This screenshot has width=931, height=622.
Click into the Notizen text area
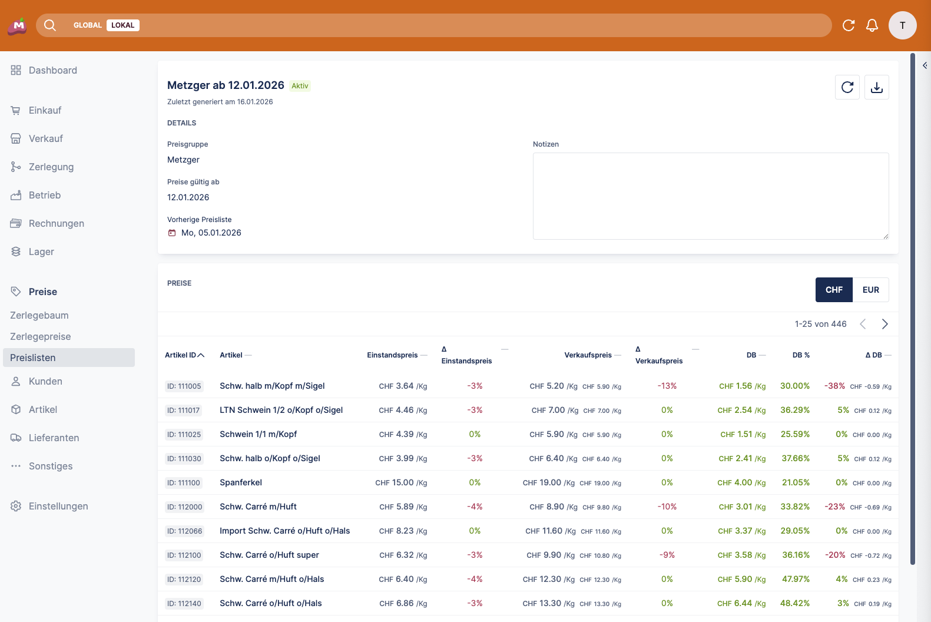[x=710, y=196]
